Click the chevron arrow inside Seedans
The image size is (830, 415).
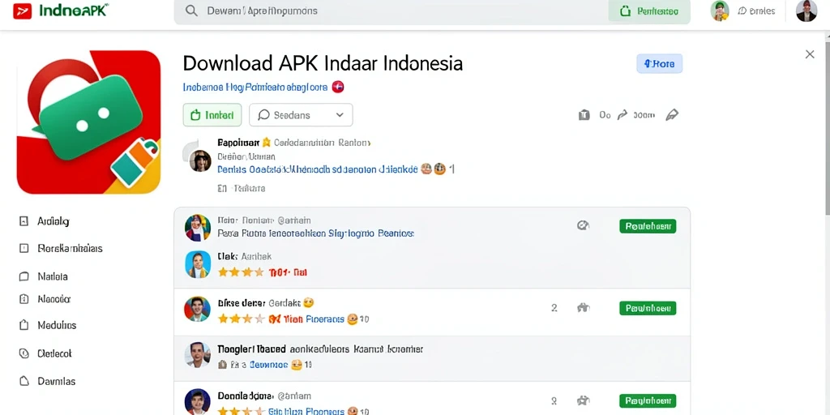coord(340,115)
